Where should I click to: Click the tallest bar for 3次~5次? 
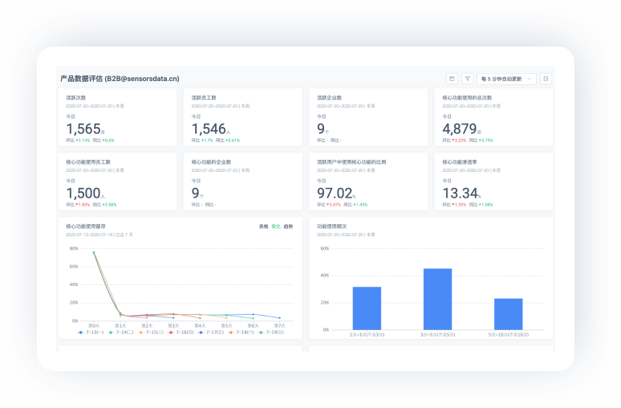(x=437, y=299)
